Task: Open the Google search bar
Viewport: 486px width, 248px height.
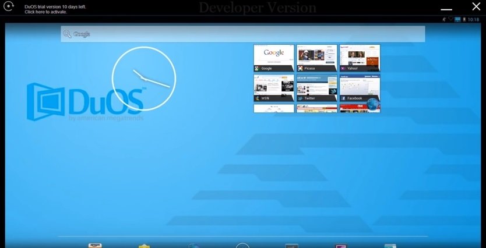Action: (x=242, y=34)
